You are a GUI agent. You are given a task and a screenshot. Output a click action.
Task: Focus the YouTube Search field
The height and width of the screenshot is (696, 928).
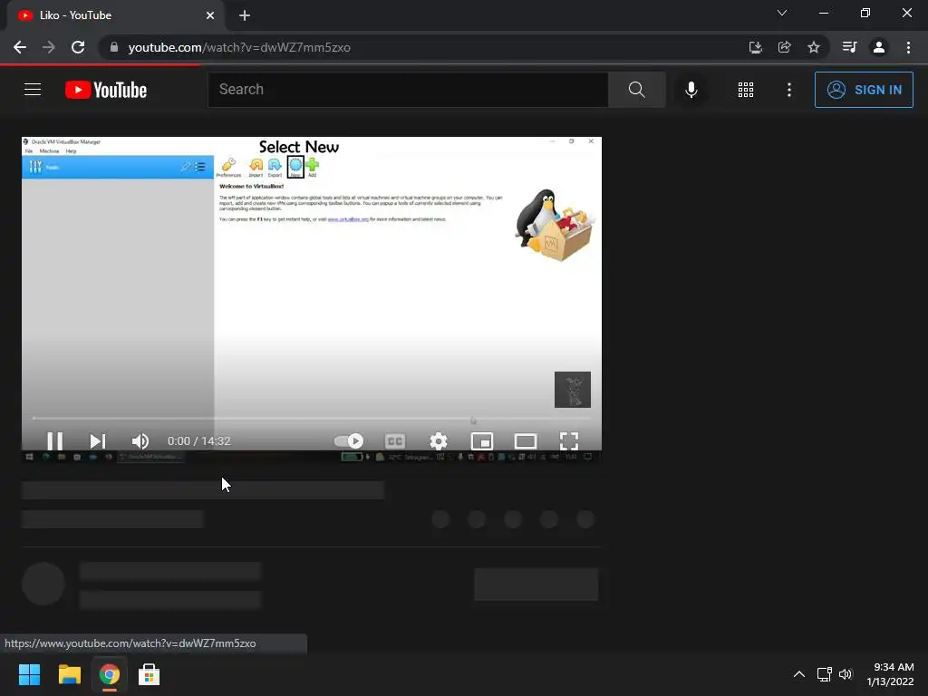408,90
